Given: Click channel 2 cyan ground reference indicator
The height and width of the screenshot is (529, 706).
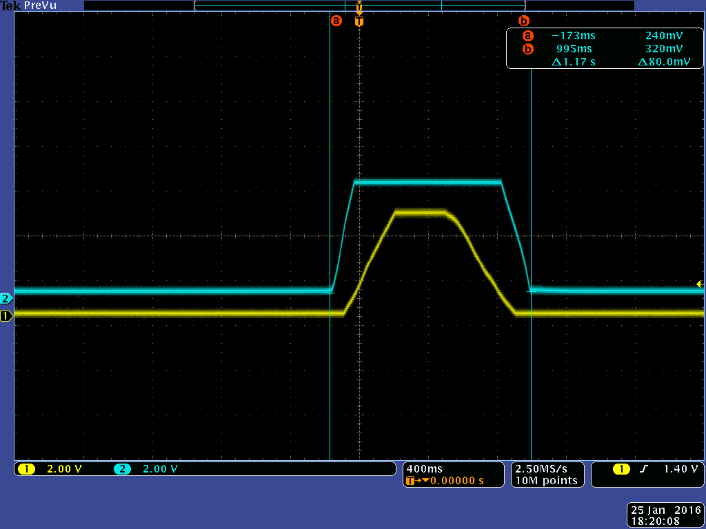Looking at the screenshot, I should (x=6, y=298).
